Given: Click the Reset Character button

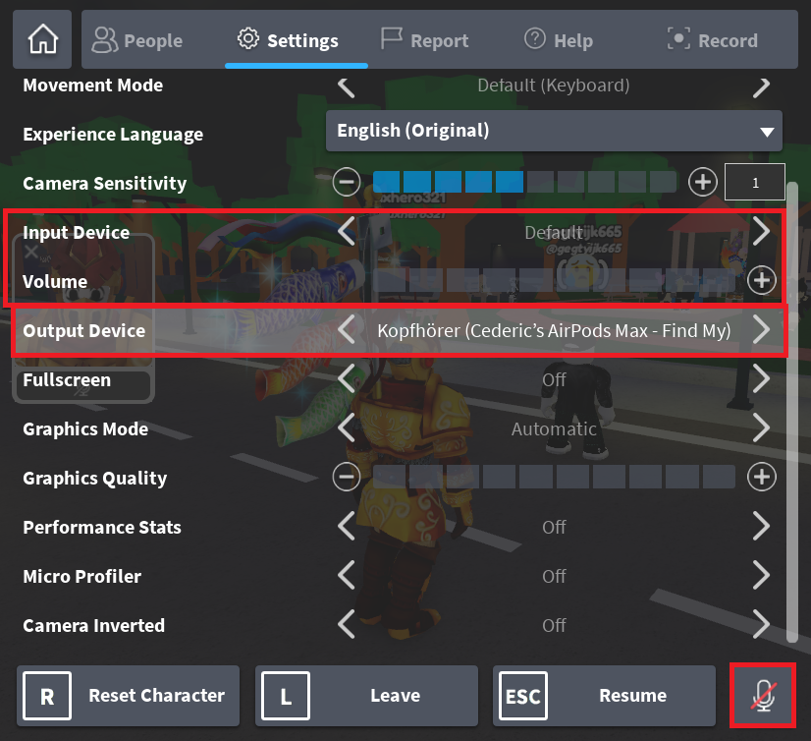Looking at the screenshot, I should coord(128,695).
